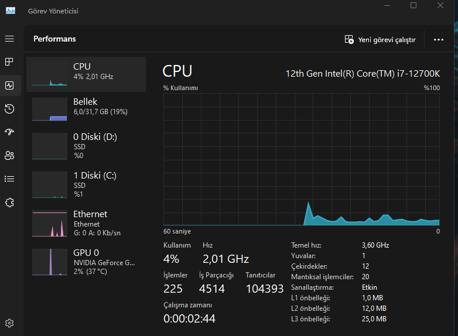
Task: Open the three-dot more options menu
Action: pos(439,40)
